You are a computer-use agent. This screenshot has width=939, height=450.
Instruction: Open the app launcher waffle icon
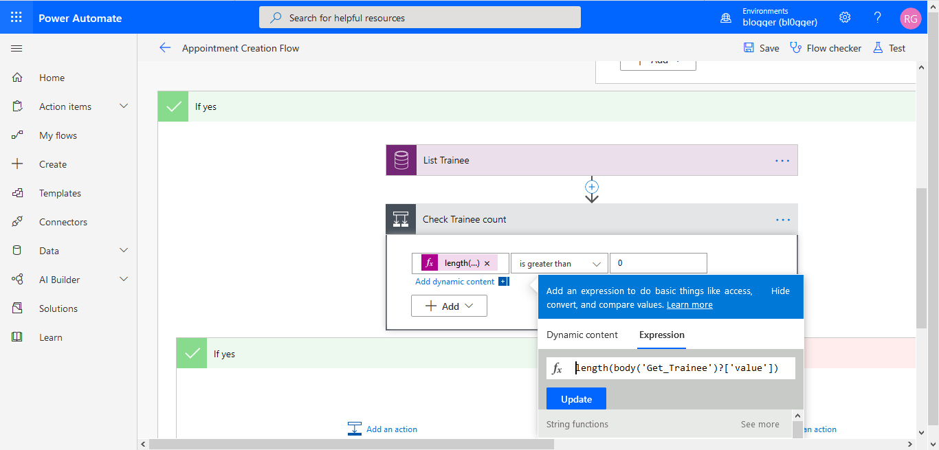[x=16, y=18]
